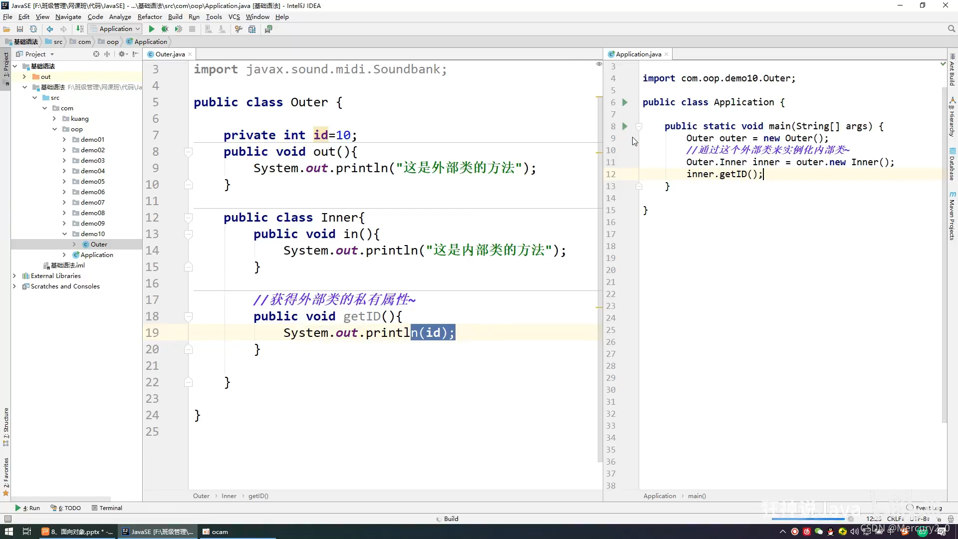958x539 pixels.
Task: Click the Build Project toolbar icon
Action: tap(80, 29)
